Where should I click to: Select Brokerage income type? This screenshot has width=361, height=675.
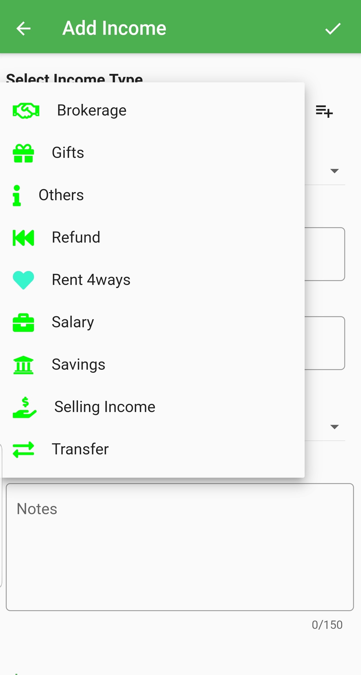92,110
